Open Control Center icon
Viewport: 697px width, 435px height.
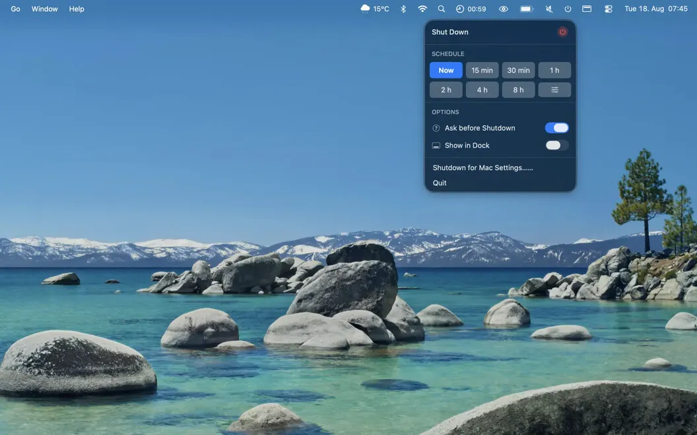tap(609, 9)
